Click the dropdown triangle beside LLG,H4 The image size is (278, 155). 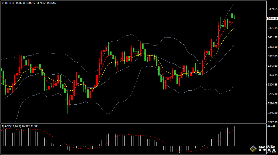pos(3,3)
